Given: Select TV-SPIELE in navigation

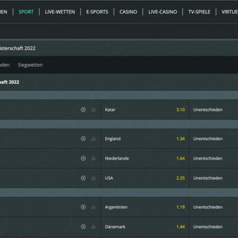Looking at the screenshot, I should coord(199,12).
